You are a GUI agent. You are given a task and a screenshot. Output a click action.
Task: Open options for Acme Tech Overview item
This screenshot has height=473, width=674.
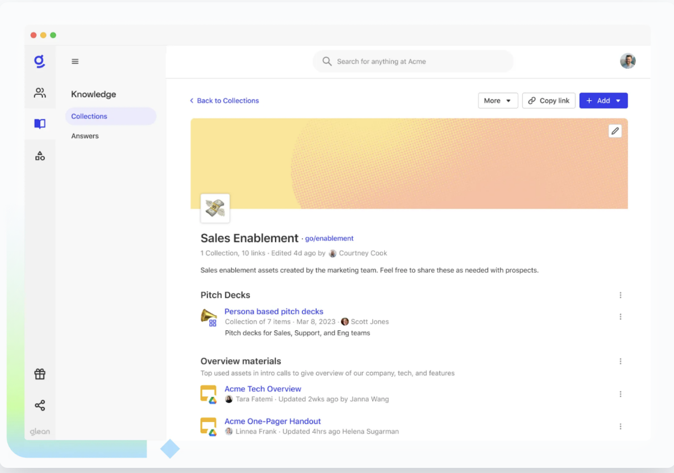[620, 394]
